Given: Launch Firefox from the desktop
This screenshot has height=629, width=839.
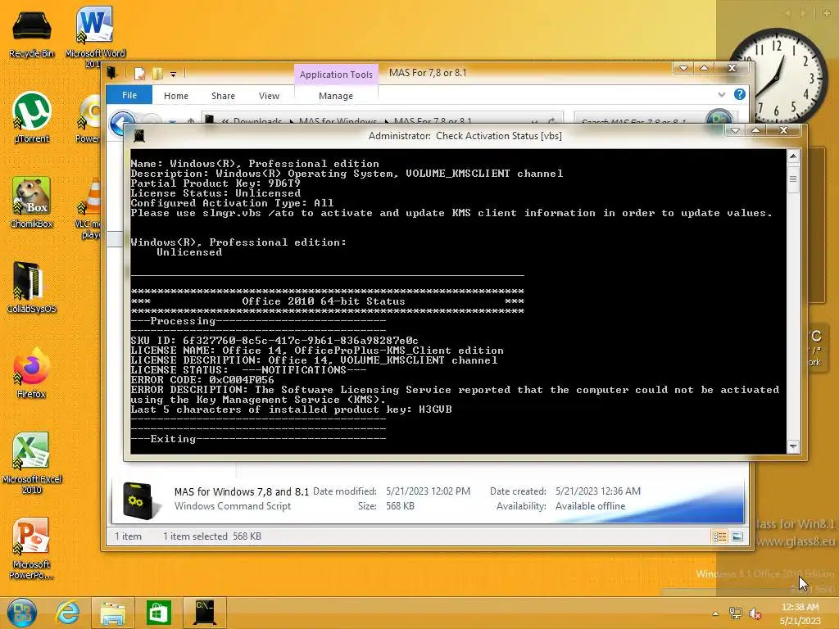Looking at the screenshot, I should pyautogui.click(x=32, y=373).
